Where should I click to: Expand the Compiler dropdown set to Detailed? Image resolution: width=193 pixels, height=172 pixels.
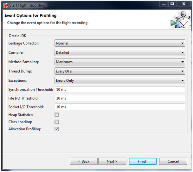(120, 52)
